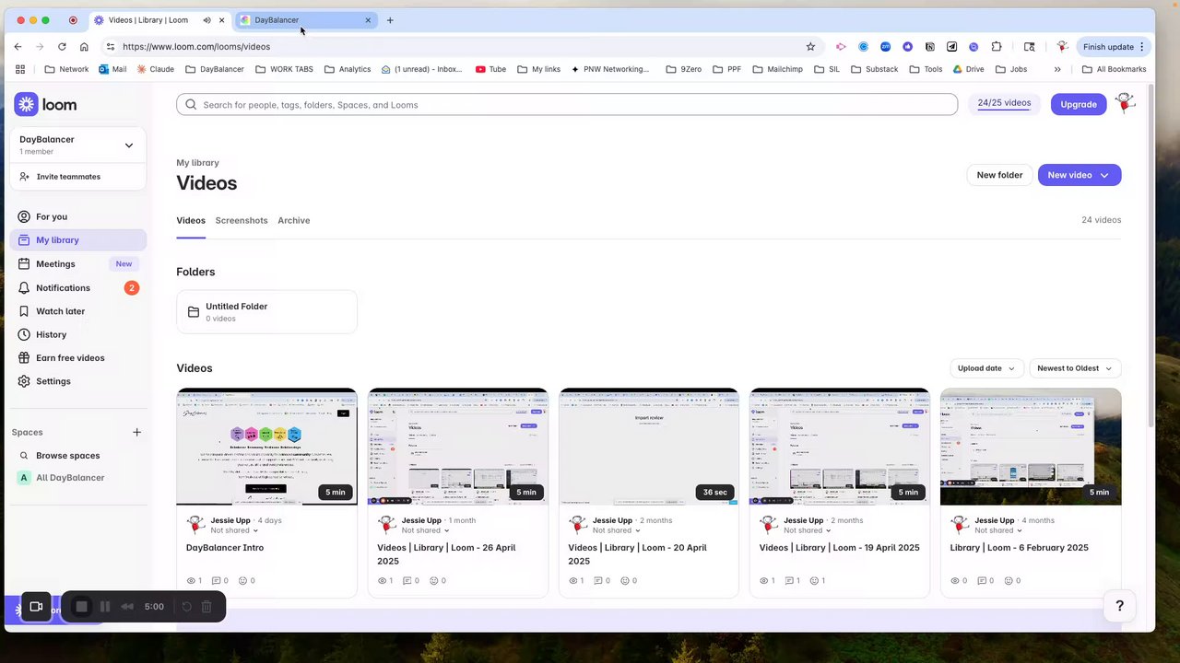This screenshot has width=1180, height=663.
Task: Click the Upgrade button
Action: pos(1079,104)
